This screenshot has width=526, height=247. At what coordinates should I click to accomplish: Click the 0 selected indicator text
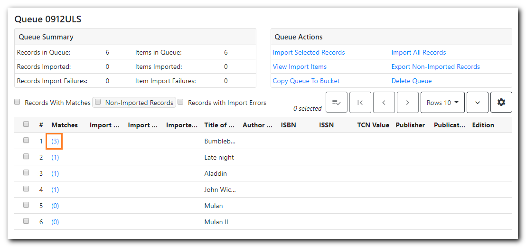pyautogui.click(x=307, y=108)
